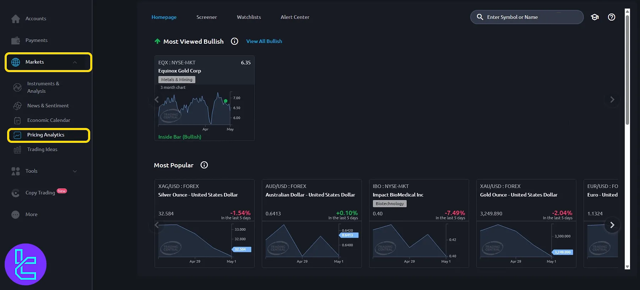Select Instruments & Analysis menu item
The height and width of the screenshot is (290, 640).
(43, 87)
